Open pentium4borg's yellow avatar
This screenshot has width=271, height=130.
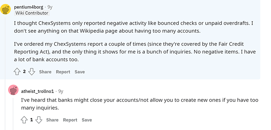coord(6,9)
